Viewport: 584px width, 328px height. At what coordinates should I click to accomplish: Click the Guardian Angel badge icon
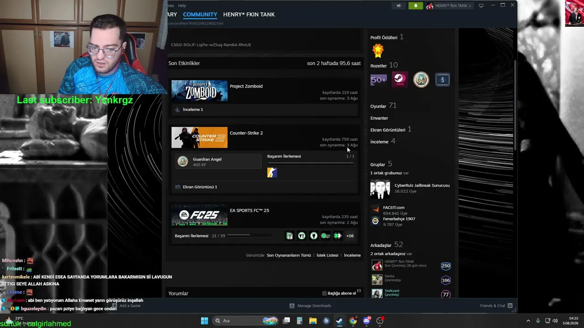pyautogui.click(x=182, y=161)
